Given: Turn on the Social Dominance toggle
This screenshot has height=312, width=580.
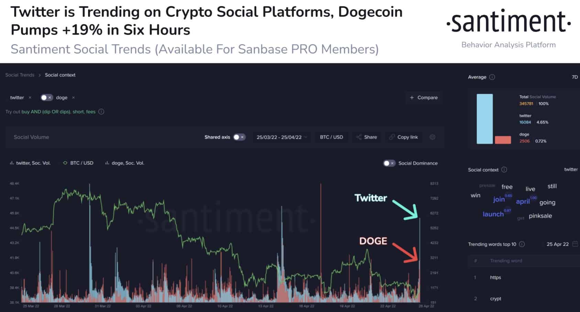Looking at the screenshot, I should [x=389, y=163].
